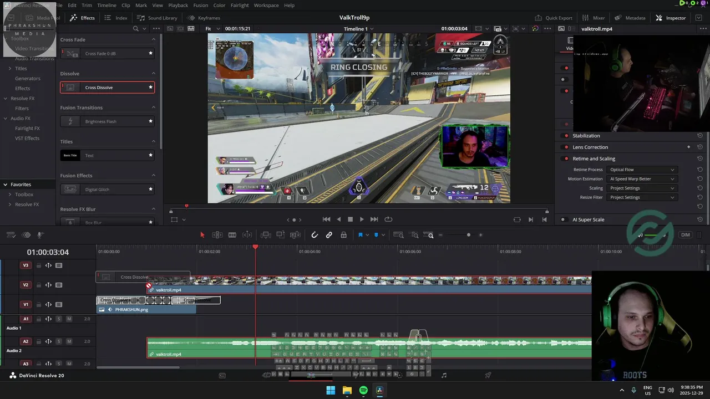Choose the Replace Clip edit icon
710x399 pixels.
click(x=296, y=235)
